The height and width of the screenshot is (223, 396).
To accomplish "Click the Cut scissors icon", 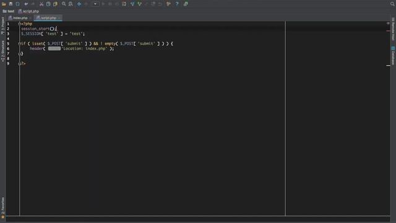I will [41, 4].
